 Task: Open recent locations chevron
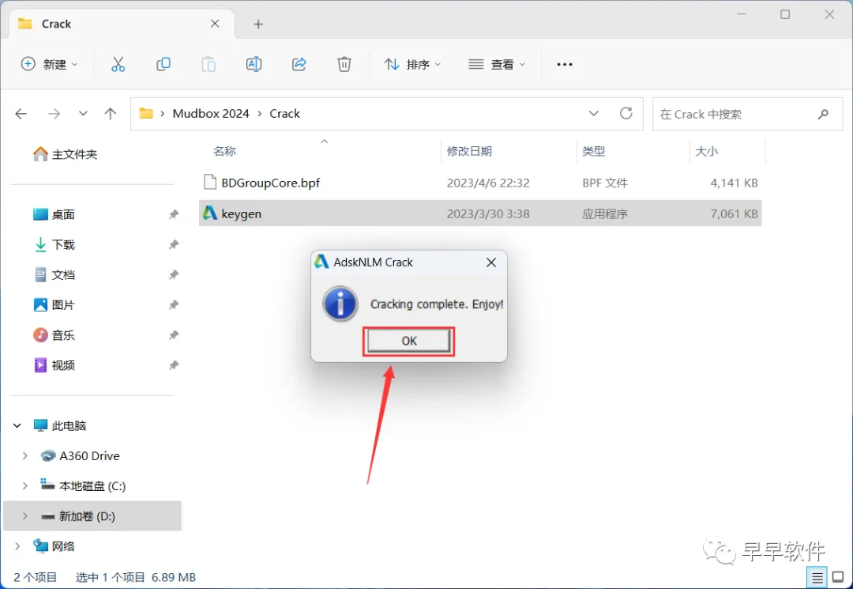[x=83, y=114]
